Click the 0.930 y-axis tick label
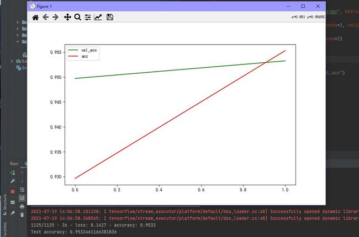Screen dimensions: 359x237 56,177
